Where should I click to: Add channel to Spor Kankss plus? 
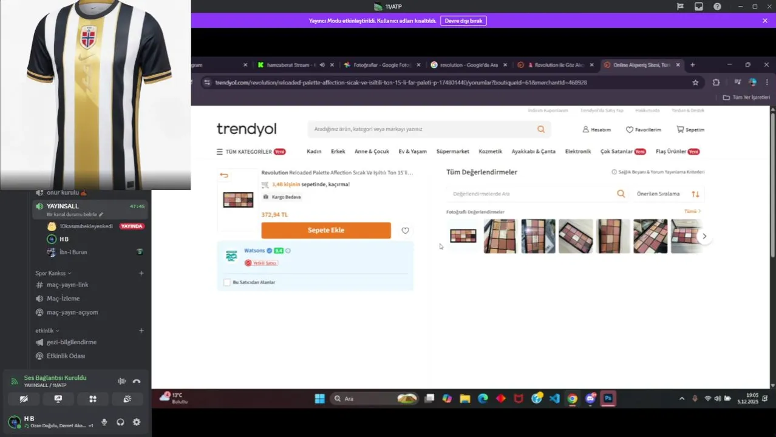click(x=141, y=273)
